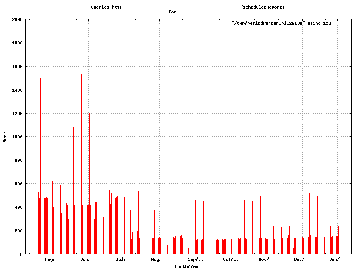The image size is (359, 269).
Task: Click the Jun x-axis label
Action: (x=85, y=259)
